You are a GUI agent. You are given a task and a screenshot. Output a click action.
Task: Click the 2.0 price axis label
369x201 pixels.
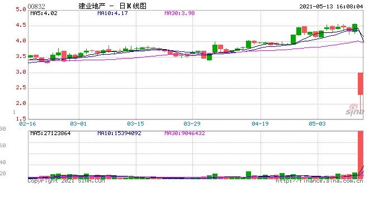[x=21, y=103]
